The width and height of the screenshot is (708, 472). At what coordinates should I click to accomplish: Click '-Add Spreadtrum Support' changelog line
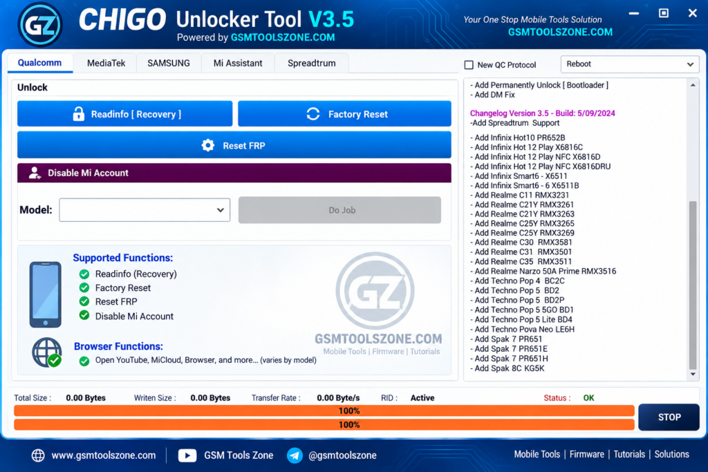click(x=514, y=123)
